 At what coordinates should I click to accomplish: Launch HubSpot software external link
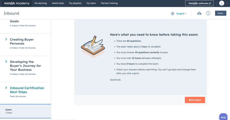199,3
